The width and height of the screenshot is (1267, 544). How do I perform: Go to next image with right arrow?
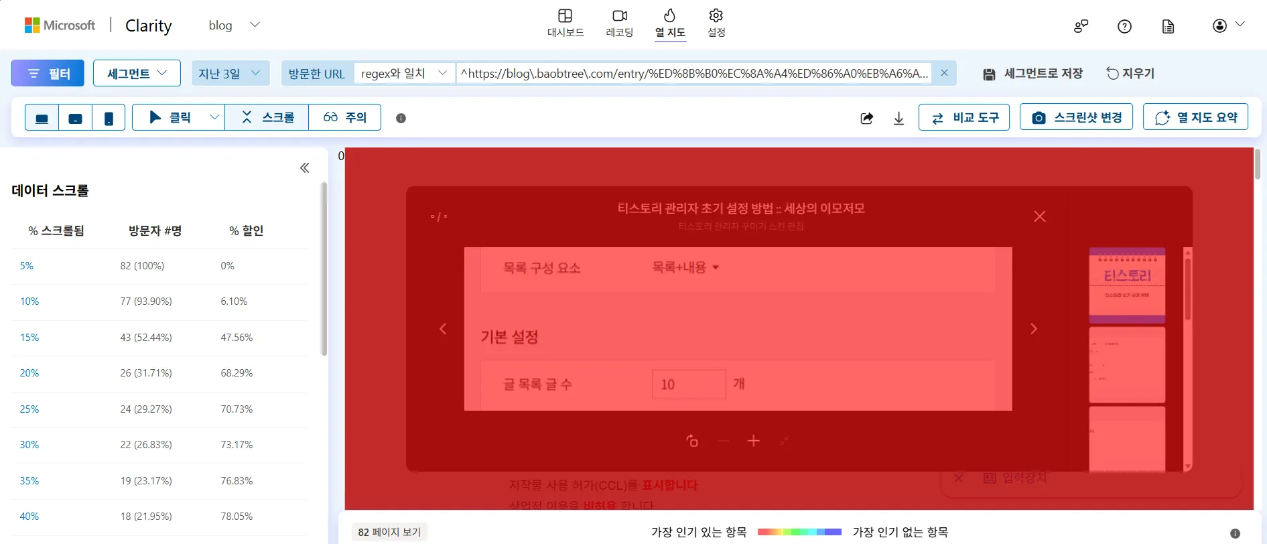click(x=1033, y=329)
